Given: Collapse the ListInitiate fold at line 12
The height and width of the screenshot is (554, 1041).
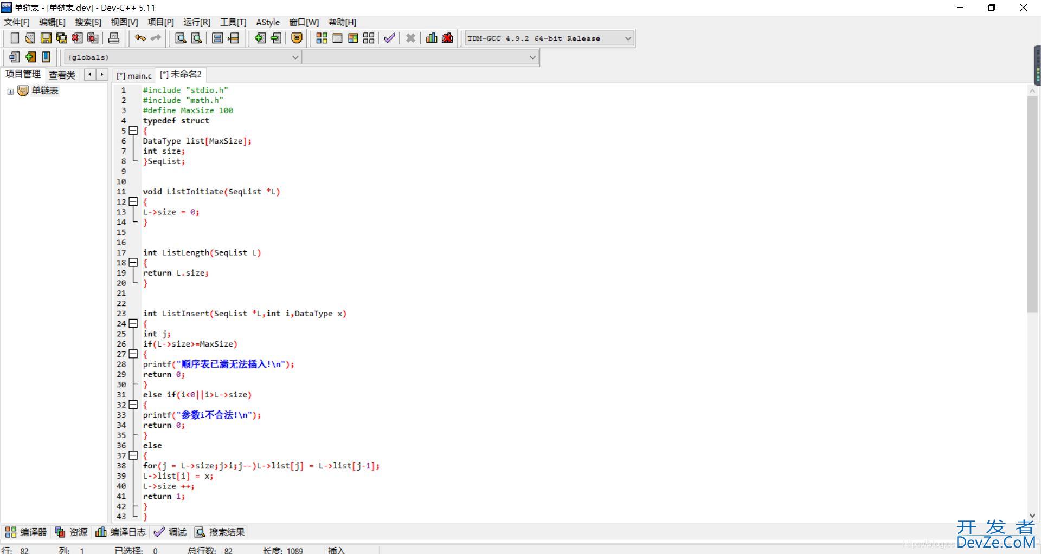Looking at the screenshot, I should point(133,201).
